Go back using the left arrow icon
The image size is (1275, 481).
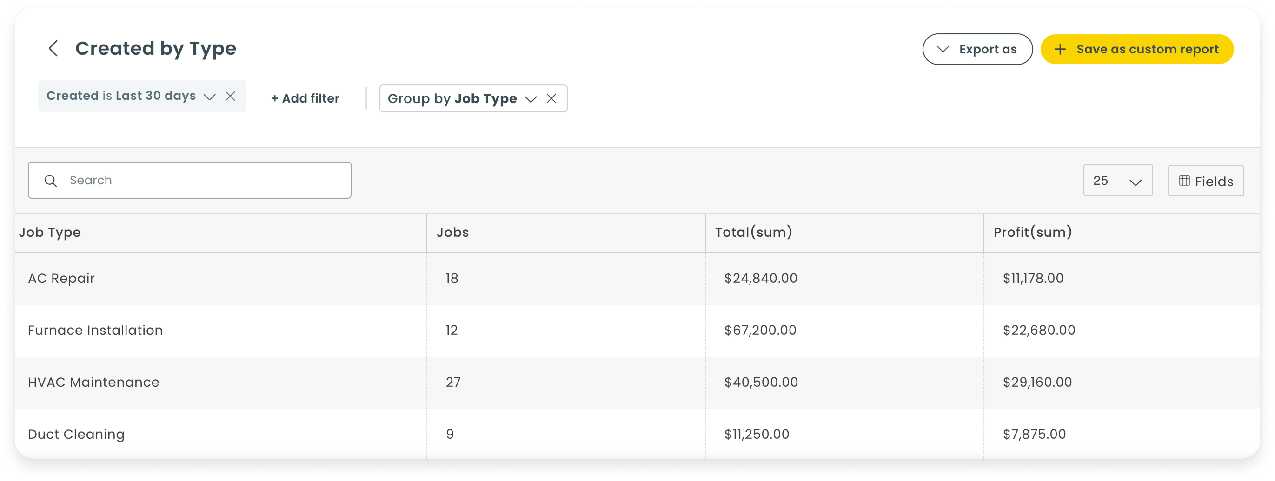pos(53,48)
